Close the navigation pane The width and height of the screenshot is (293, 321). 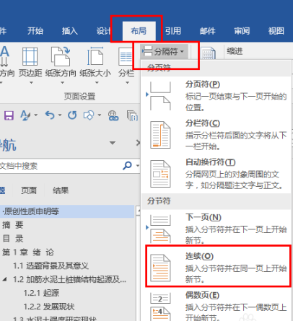[x=138, y=143]
